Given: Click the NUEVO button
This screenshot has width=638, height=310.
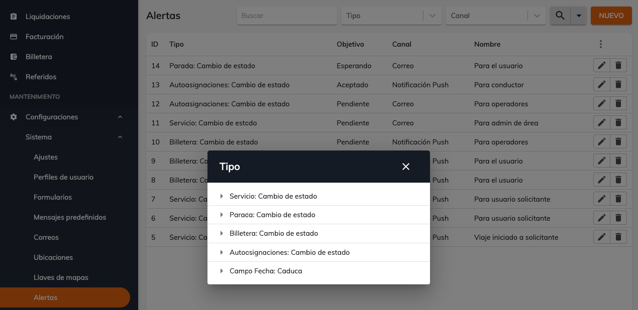Looking at the screenshot, I should (x=611, y=16).
